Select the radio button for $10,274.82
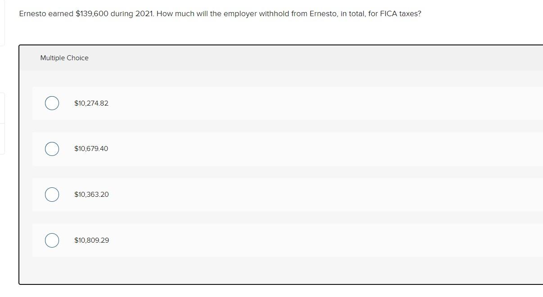543x297 pixels. pos(52,103)
